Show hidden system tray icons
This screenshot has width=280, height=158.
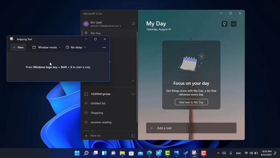pyautogui.click(x=218, y=153)
